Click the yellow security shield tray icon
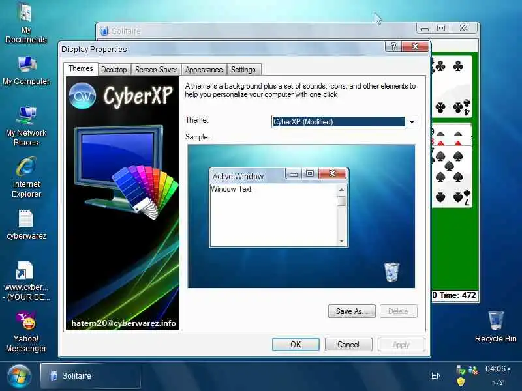522x391 pixels. click(x=461, y=381)
